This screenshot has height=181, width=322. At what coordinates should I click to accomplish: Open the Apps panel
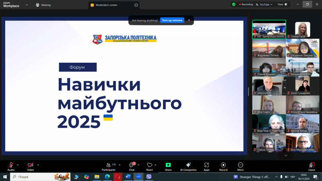(206, 165)
